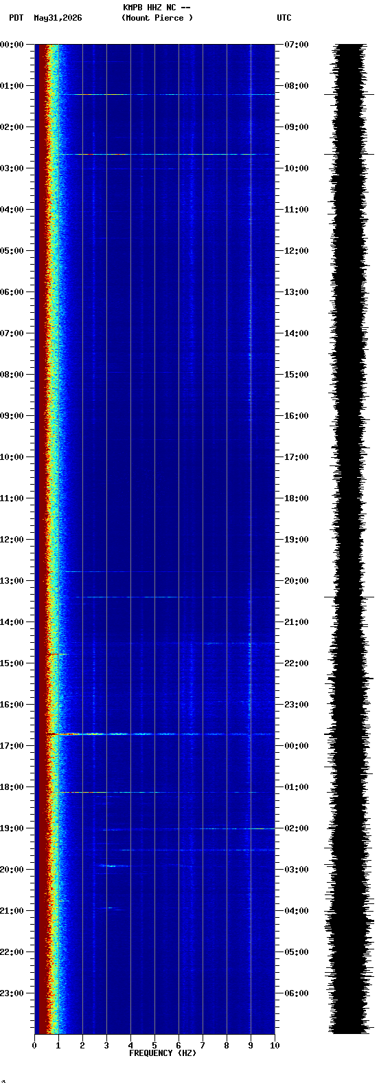The width and height of the screenshot is (379, 1089).
Task: Pick 09:00 on the UTC time axis
Action: click(297, 127)
